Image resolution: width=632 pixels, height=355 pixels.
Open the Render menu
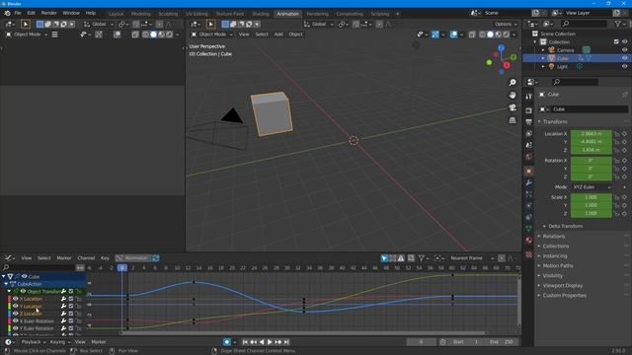point(48,13)
